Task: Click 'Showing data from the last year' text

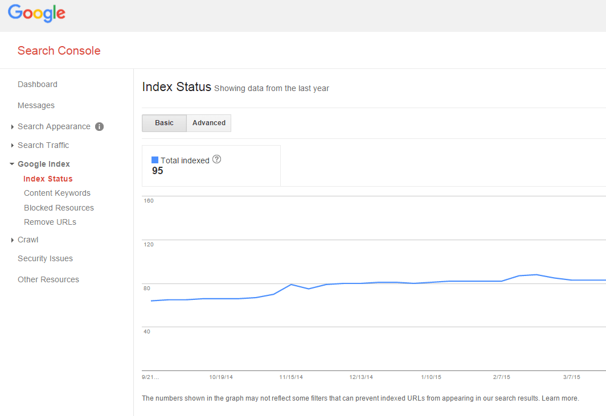Action: tap(272, 88)
